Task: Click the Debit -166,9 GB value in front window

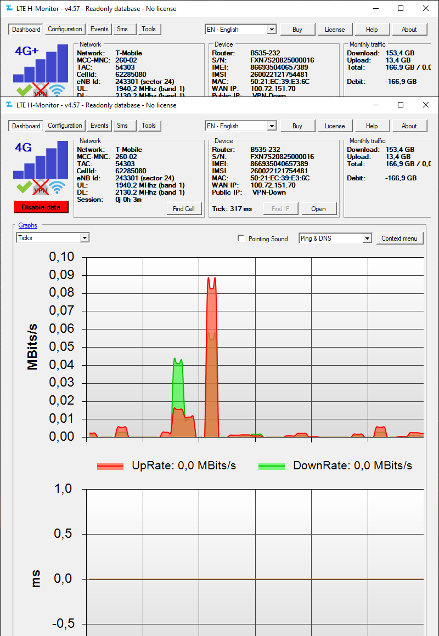Action: pos(401,178)
